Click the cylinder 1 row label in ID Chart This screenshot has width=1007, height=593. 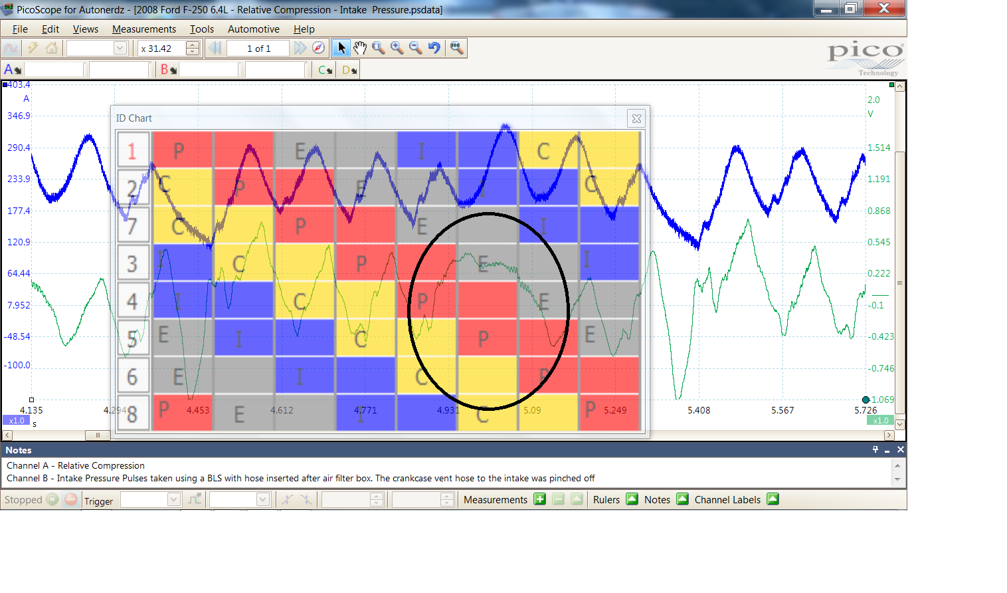click(x=132, y=150)
